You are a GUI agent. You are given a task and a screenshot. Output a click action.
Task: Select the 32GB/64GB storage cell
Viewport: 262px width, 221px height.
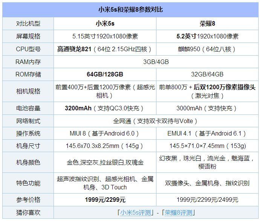point(207,74)
